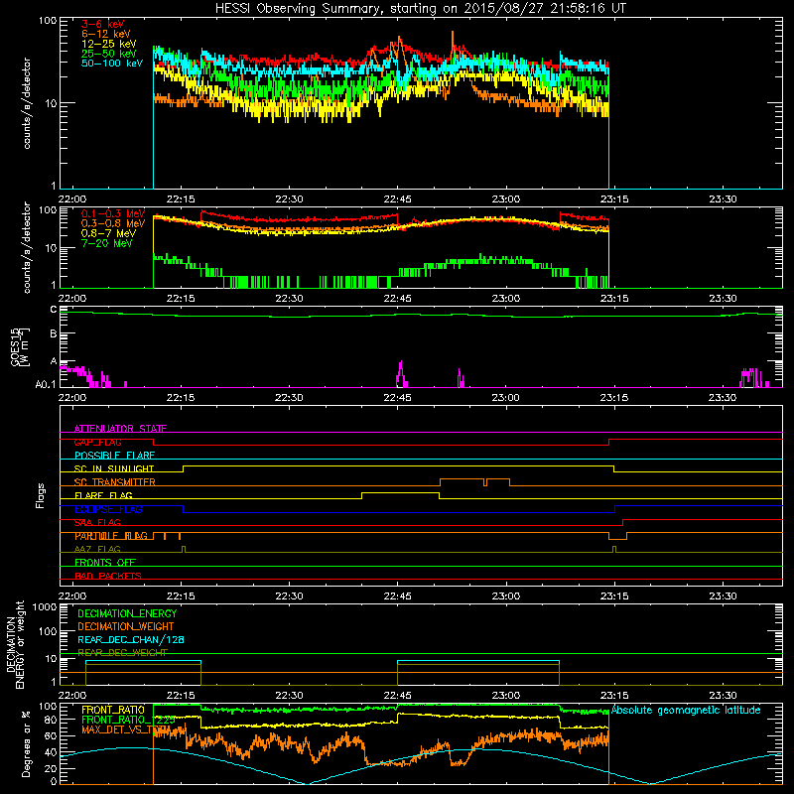
Task: Click the FRONTS_OFF flag label
Action: (x=105, y=563)
